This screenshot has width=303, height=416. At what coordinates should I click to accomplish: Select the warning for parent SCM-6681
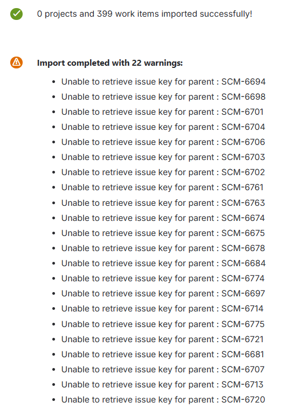tap(162, 355)
